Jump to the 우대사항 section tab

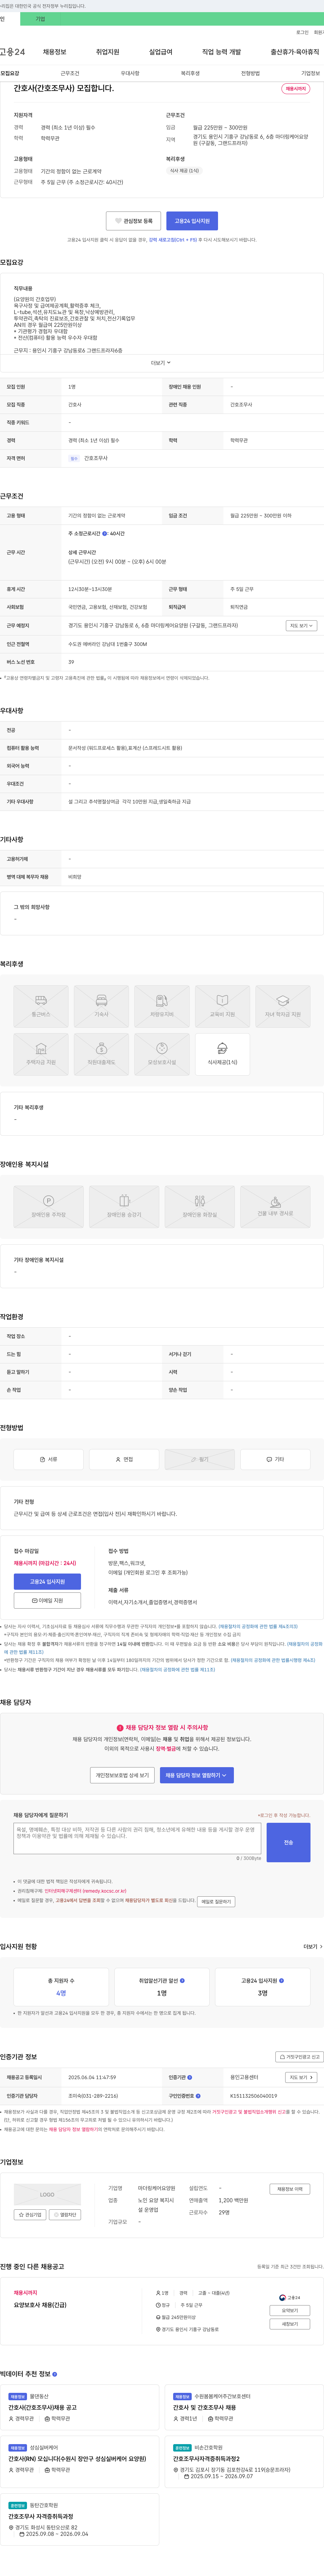click(130, 73)
